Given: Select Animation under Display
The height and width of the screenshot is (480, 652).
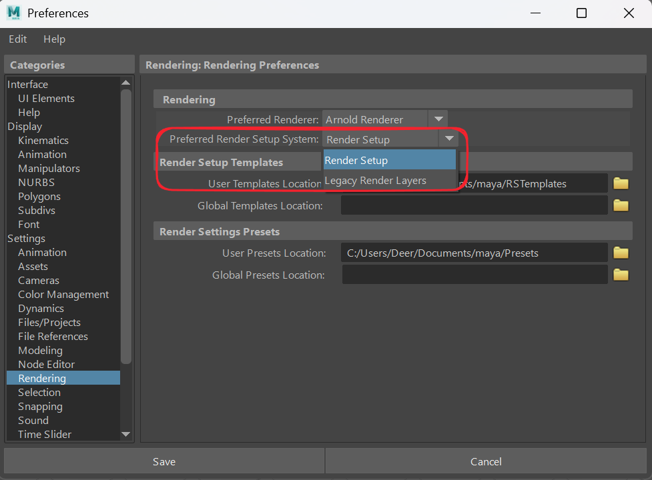Looking at the screenshot, I should (x=42, y=155).
